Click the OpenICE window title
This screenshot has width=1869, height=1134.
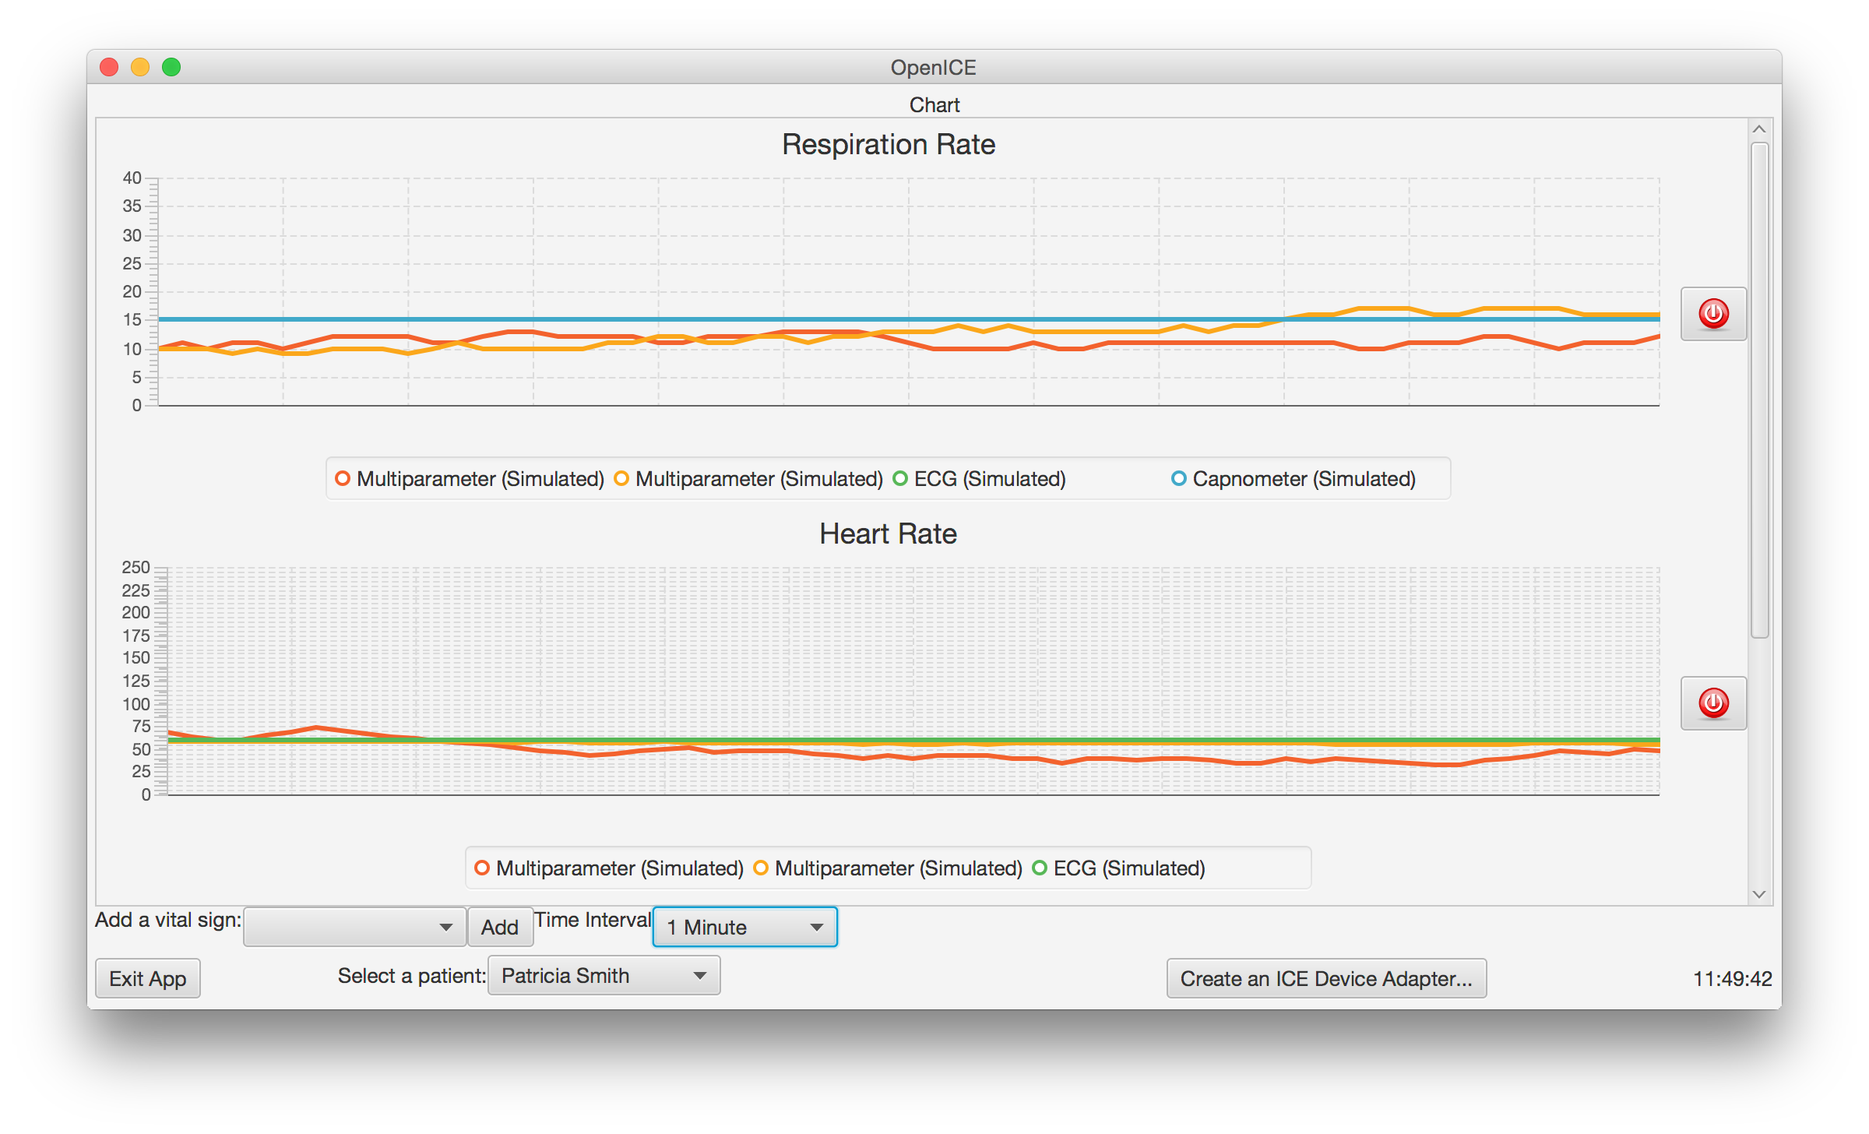click(x=934, y=67)
